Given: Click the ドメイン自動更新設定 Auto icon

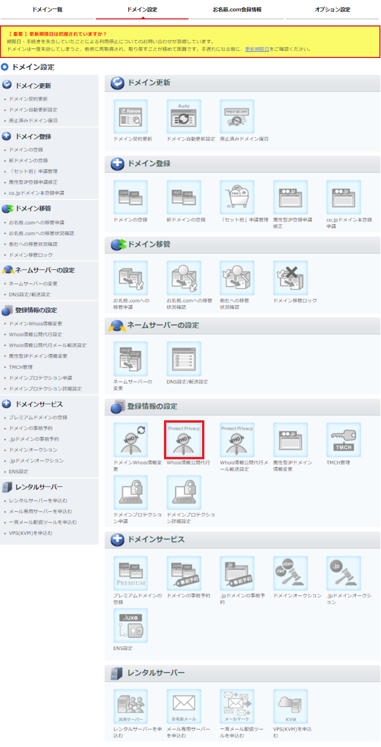Looking at the screenshot, I should (184, 116).
